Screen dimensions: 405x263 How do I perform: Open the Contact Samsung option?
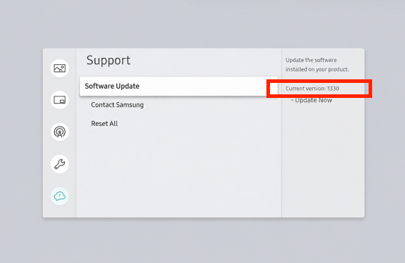pyautogui.click(x=117, y=105)
